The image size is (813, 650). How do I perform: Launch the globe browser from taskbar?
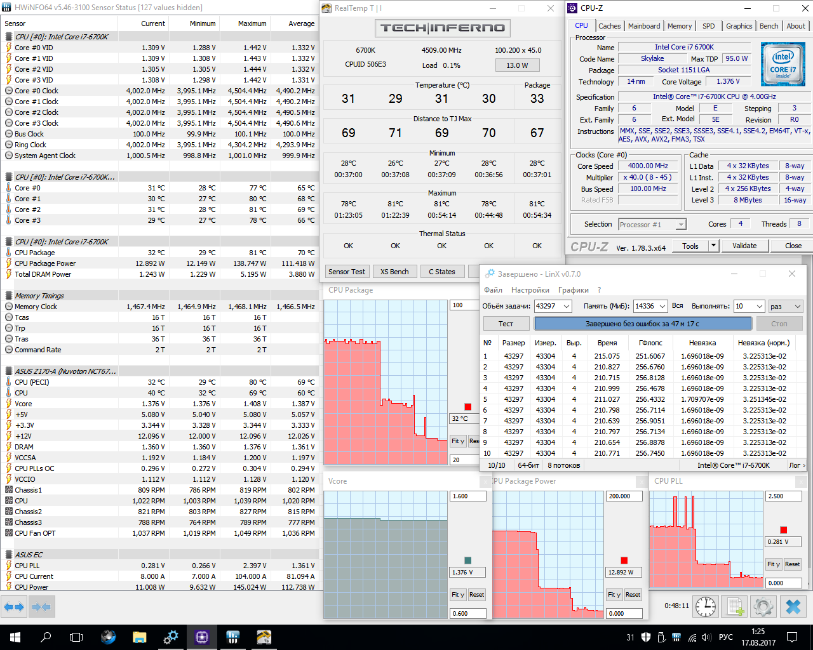point(109,637)
